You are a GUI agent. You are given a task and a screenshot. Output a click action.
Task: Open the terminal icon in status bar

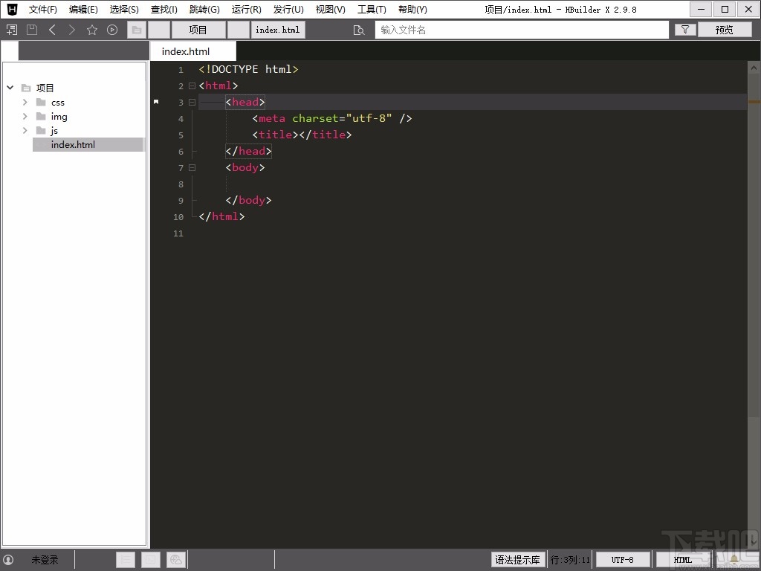(x=150, y=560)
